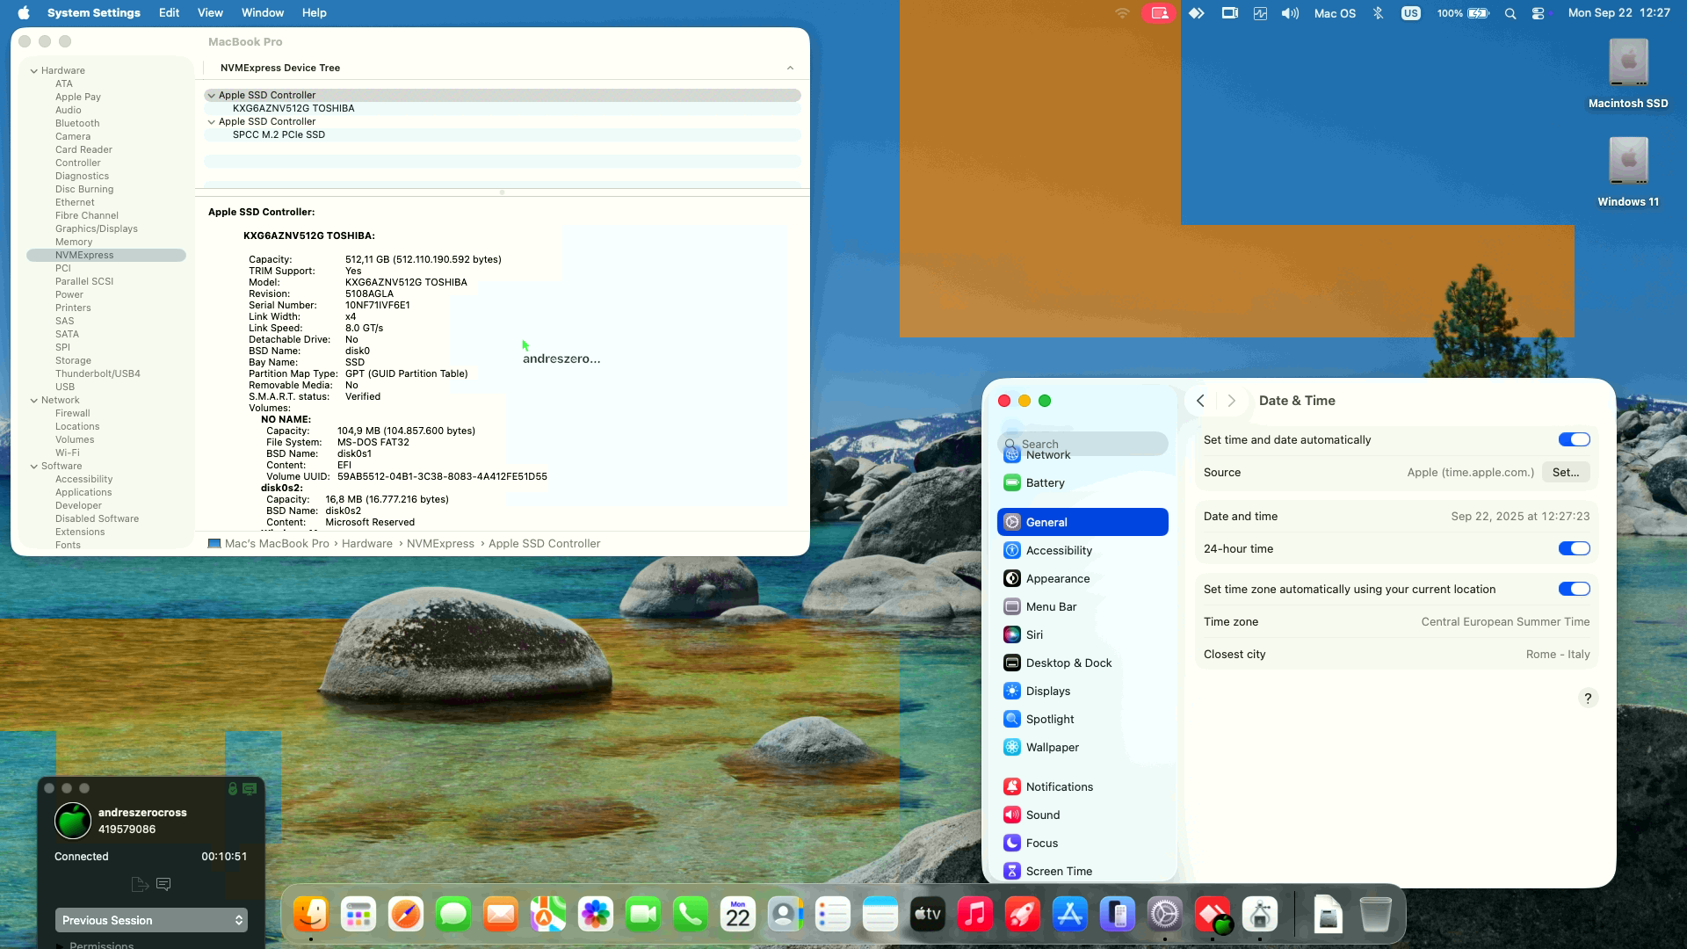This screenshot has height=949, width=1687.
Task: Open Maps app in the Dock
Action: pyautogui.click(x=548, y=915)
